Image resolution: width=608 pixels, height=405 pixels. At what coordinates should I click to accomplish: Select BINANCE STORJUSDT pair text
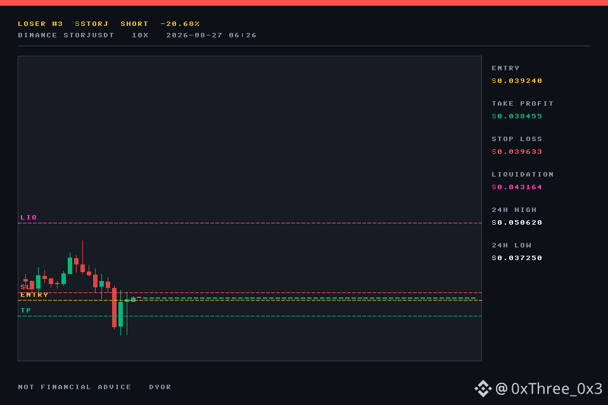click(66, 35)
